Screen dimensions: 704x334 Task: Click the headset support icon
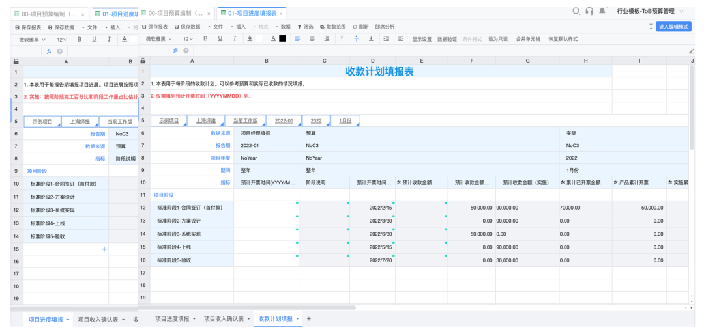pyautogui.click(x=589, y=11)
